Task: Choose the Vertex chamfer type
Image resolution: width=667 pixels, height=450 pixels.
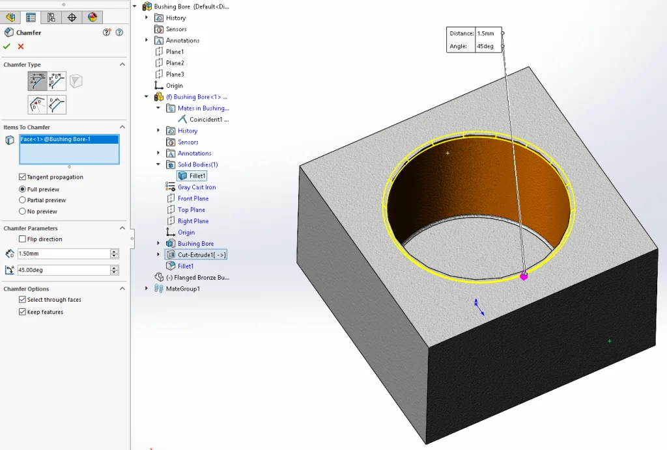Action: coord(76,80)
